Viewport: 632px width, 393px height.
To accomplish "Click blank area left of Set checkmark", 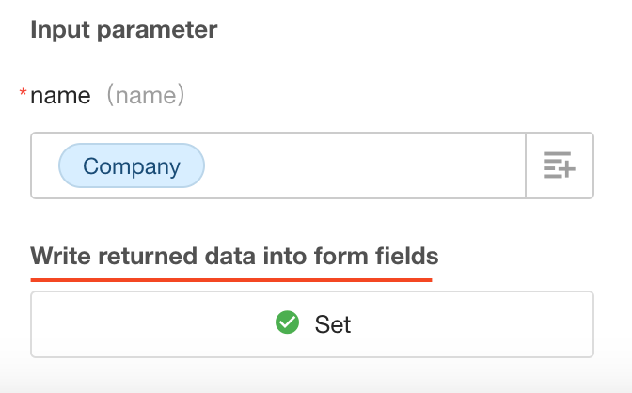I will [x=150, y=324].
